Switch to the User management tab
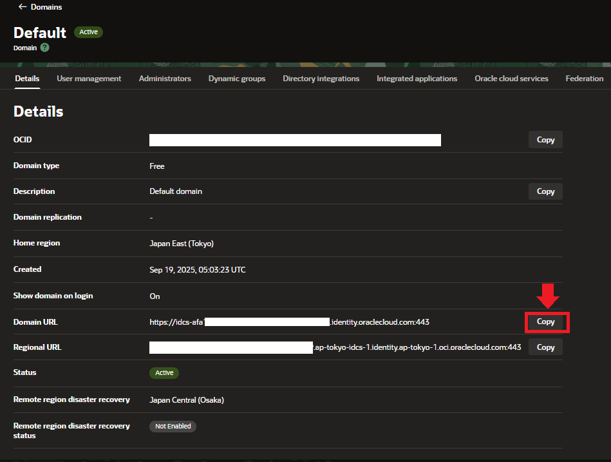 pyautogui.click(x=88, y=78)
